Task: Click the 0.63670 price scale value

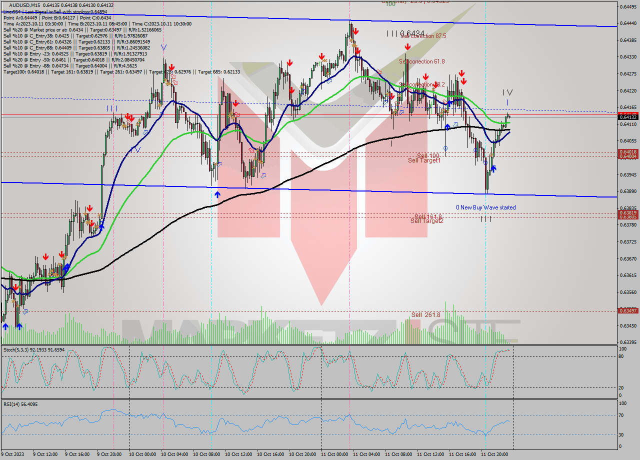Action: tap(628, 258)
